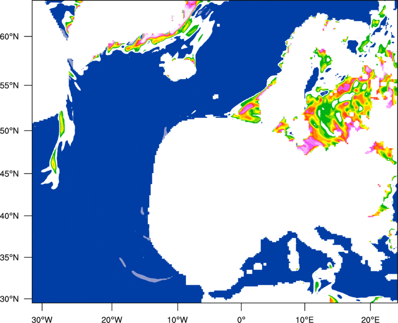Click the 20°W longitude label

(112, 320)
